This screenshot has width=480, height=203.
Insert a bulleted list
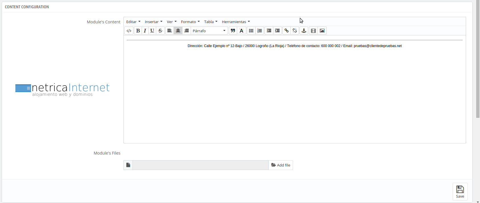[x=251, y=31]
